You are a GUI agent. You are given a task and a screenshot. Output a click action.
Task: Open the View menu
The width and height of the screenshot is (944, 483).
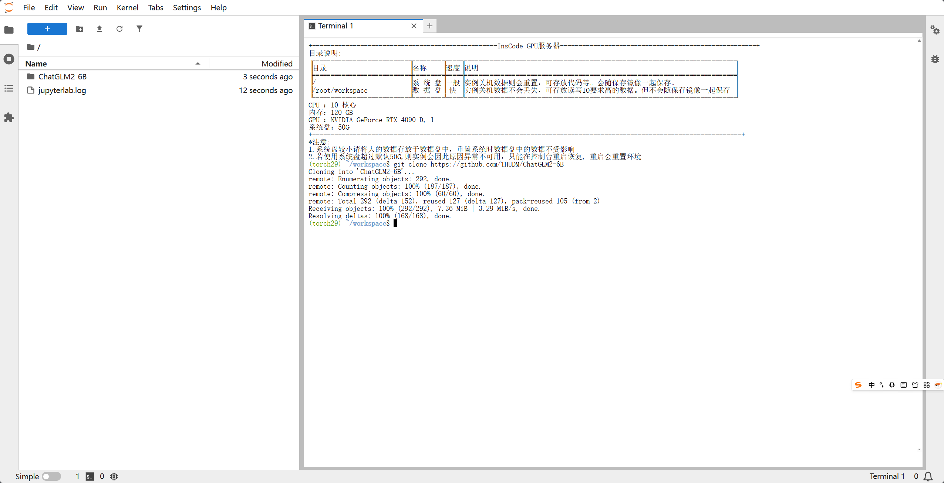[75, 7]
